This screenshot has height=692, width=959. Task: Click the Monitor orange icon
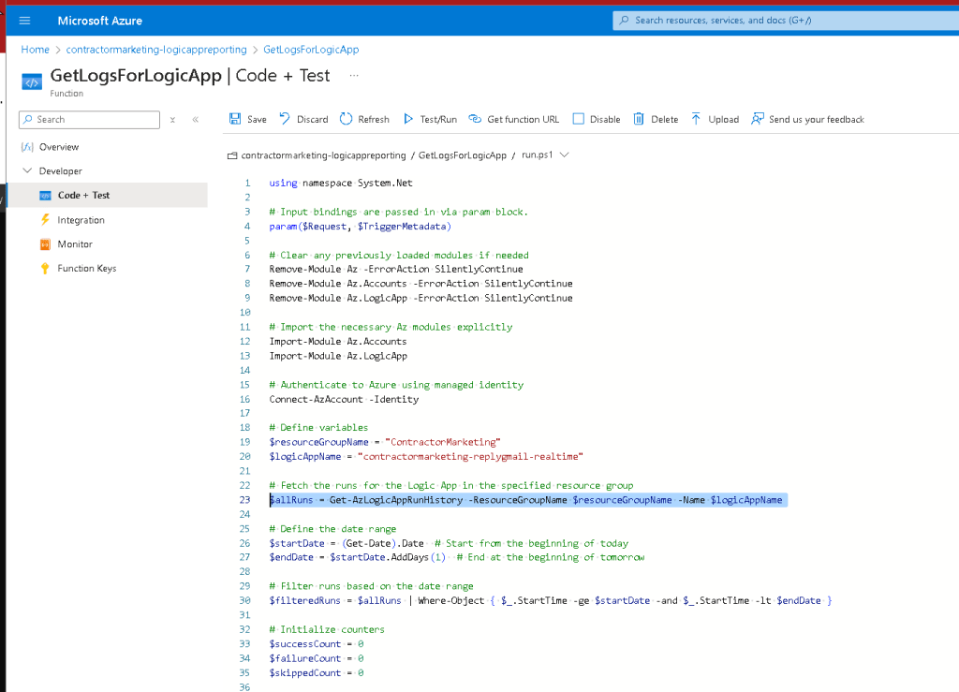click(x=45, y=243)
